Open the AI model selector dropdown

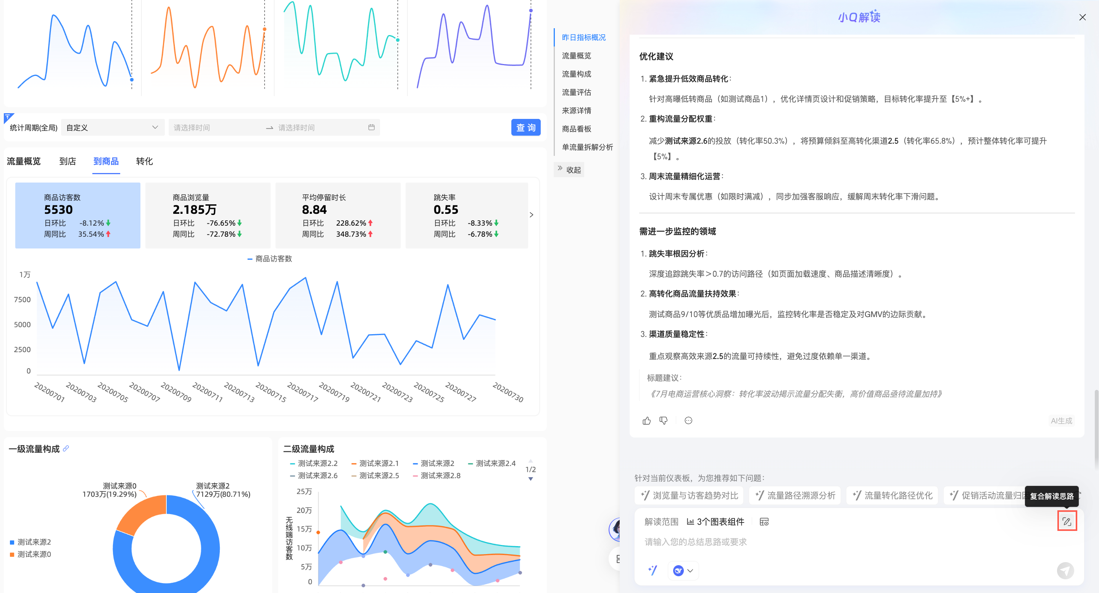tap(683, 571)
